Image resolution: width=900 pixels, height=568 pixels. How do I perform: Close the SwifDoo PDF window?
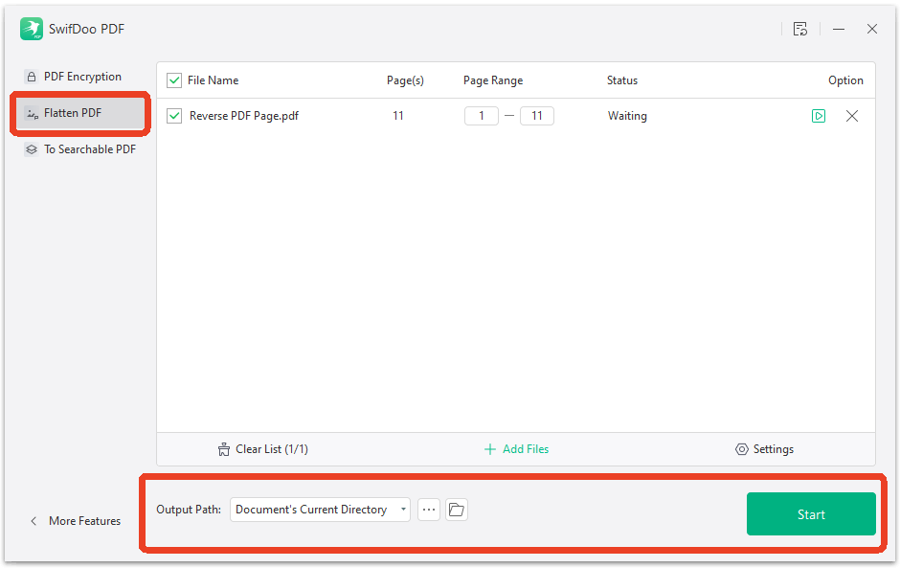click(872, 29)
